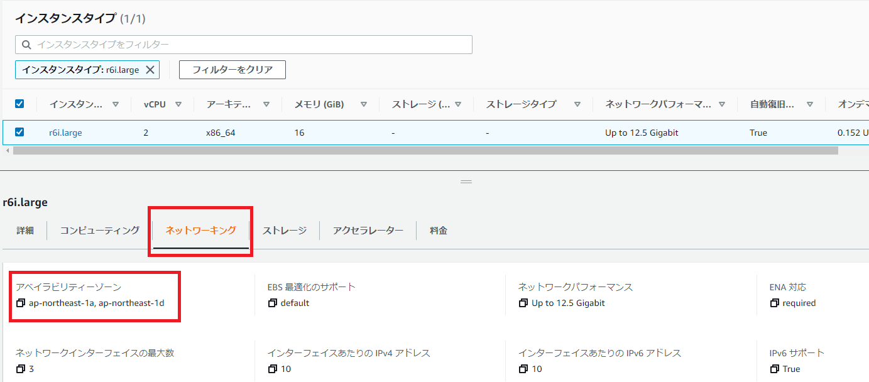869x382 pixels.
Task: Click the Up to 12.5 Gigabit table cell
Action: (642, 133)
